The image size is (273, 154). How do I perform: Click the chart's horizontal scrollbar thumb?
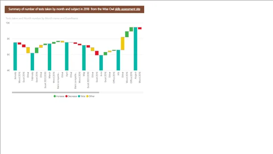tap(55, 92)
